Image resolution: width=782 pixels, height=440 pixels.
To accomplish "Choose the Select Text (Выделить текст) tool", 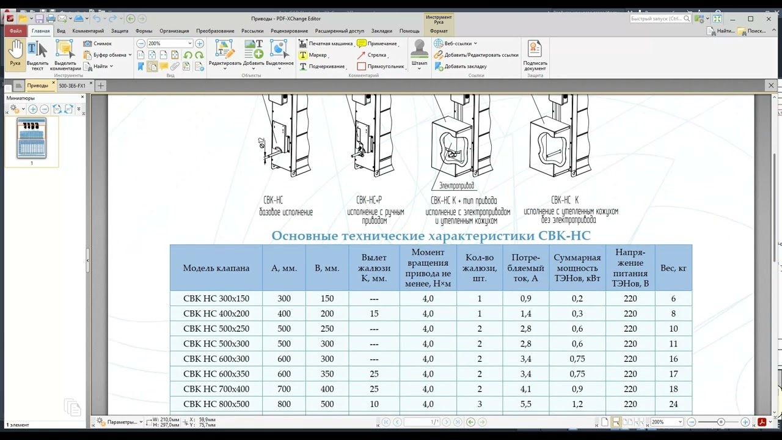I will [x=37, y=55].
